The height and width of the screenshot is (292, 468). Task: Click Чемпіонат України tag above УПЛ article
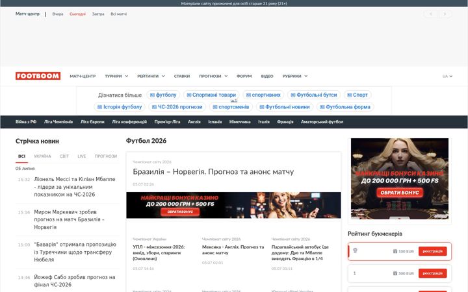click(149, 239)
